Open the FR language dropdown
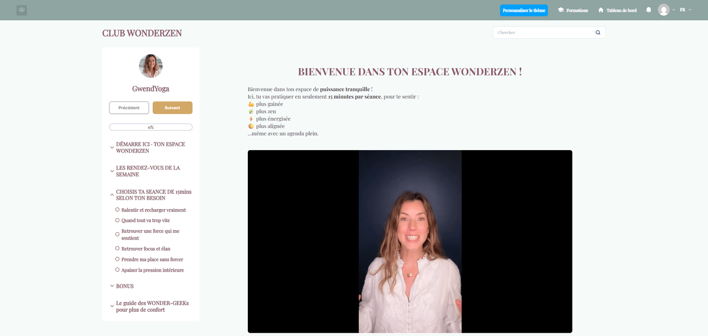The image size is (708, 336). click(685, 10)
